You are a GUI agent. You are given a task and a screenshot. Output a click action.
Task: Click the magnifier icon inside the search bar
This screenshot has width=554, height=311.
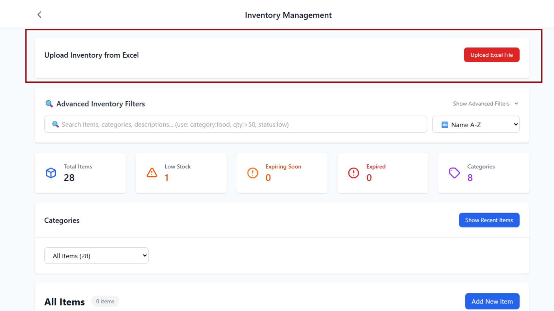pos(55,124)
